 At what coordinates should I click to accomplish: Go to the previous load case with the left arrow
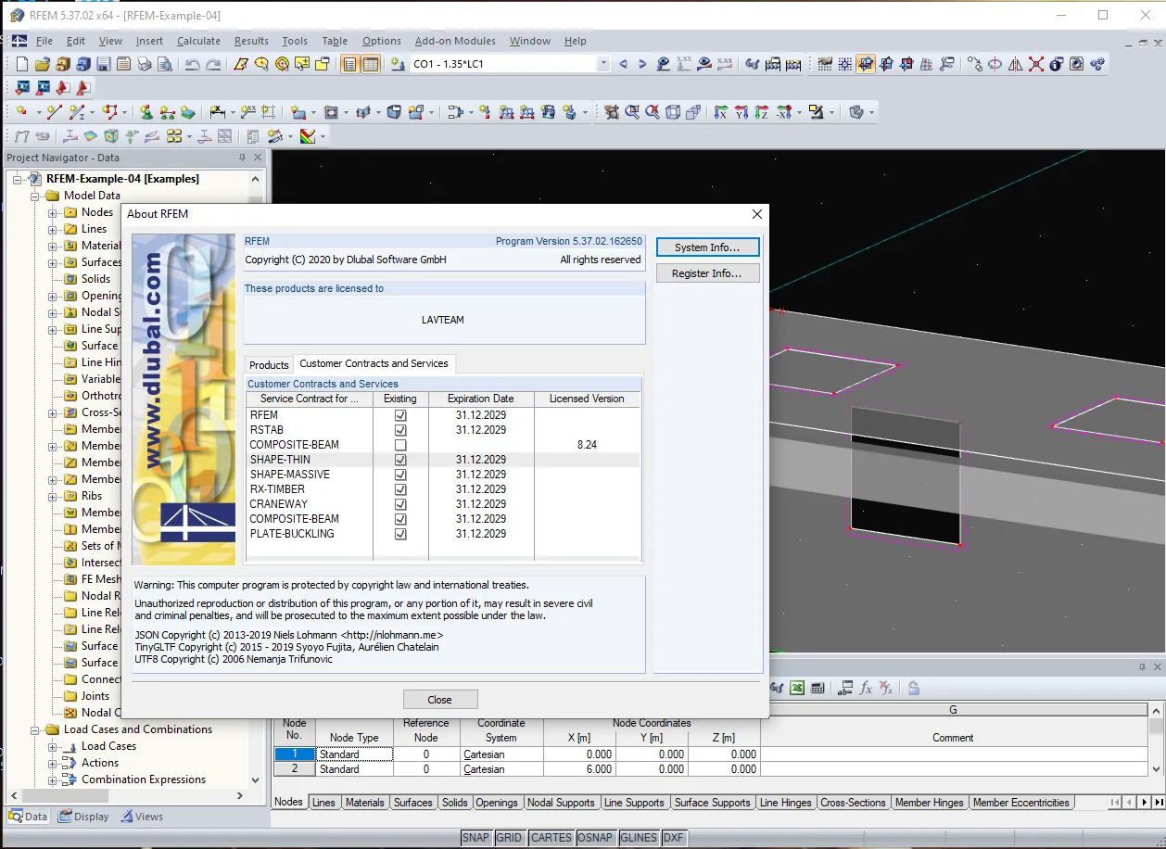[x=623, y=64]
